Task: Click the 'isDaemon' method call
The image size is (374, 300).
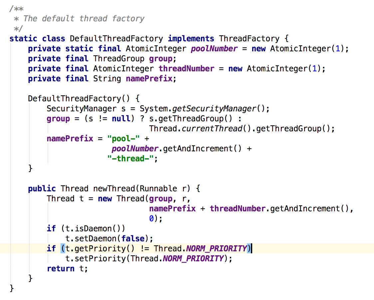Action: tap(93, 229)
